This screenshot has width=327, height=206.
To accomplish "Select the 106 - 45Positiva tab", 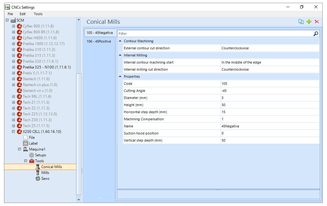I will pos(99,41).
